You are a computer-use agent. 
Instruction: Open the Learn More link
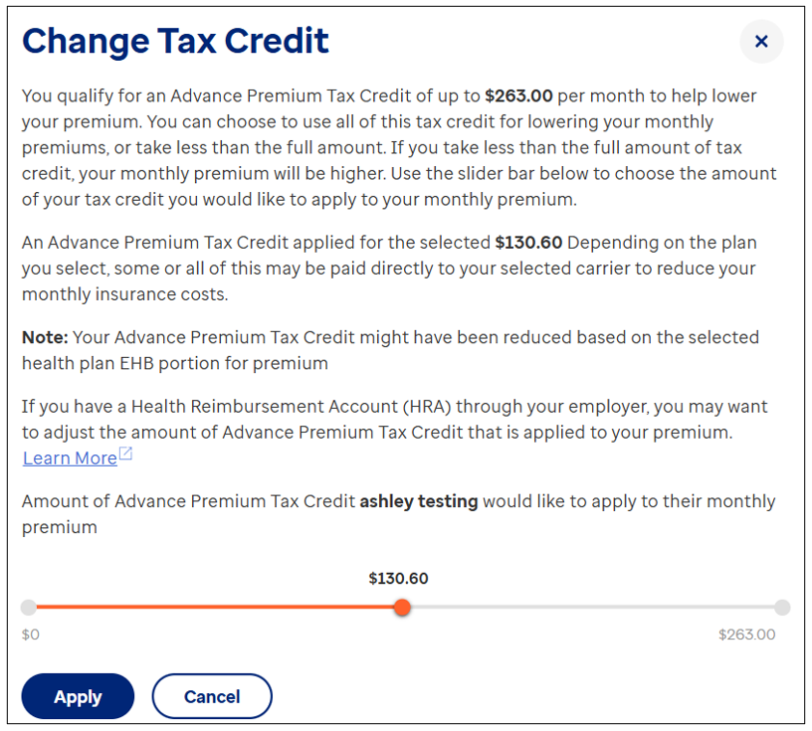70,458
